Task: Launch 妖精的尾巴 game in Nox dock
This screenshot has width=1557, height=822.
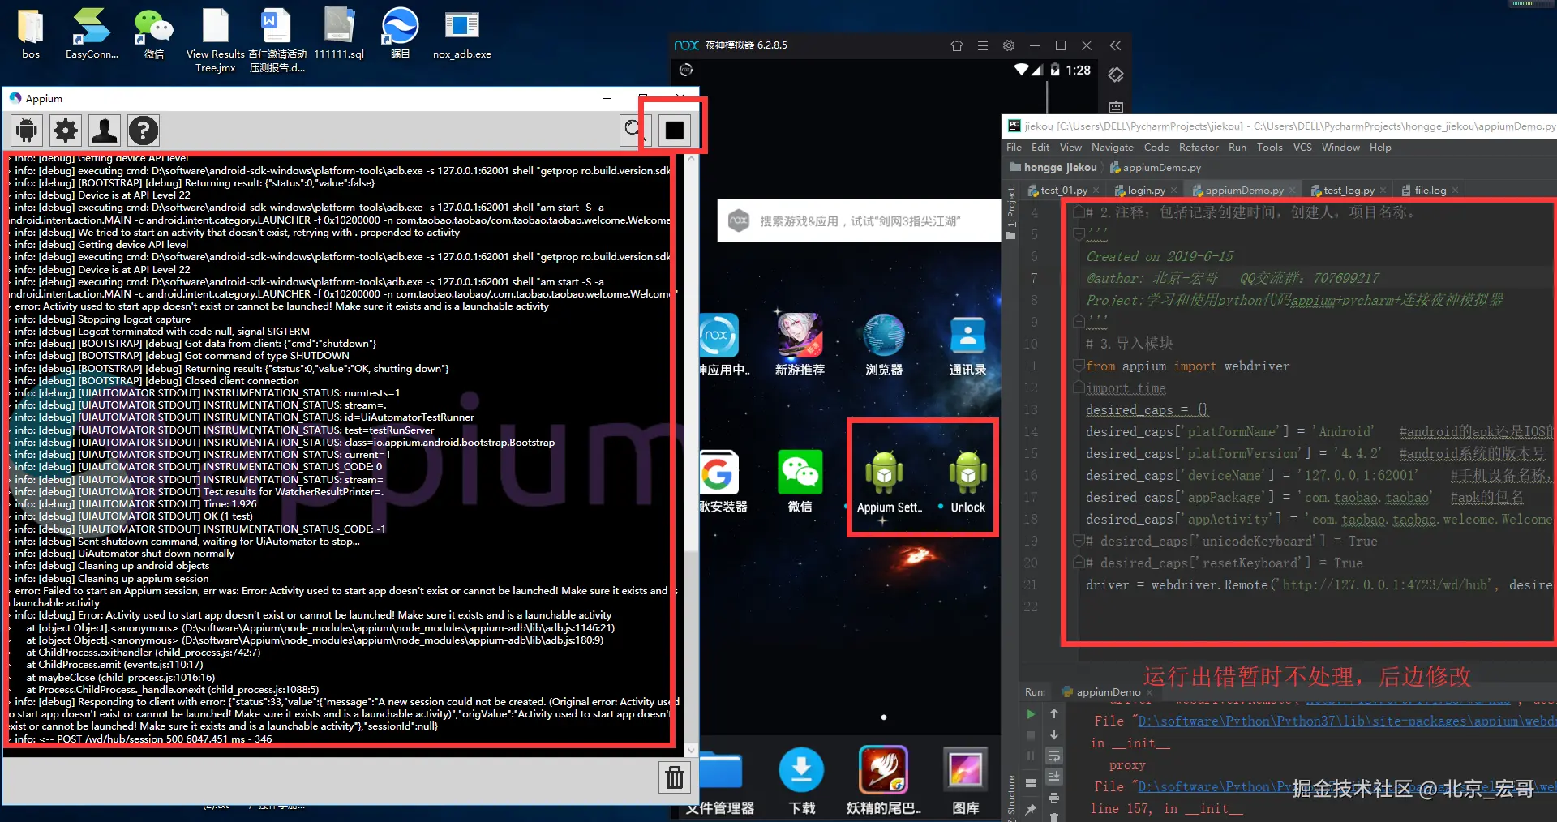Action: coord(884,781)
